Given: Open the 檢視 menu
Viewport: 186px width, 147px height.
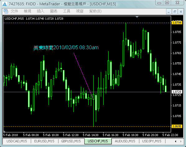Looking at the screenshot, I should 27,11.
